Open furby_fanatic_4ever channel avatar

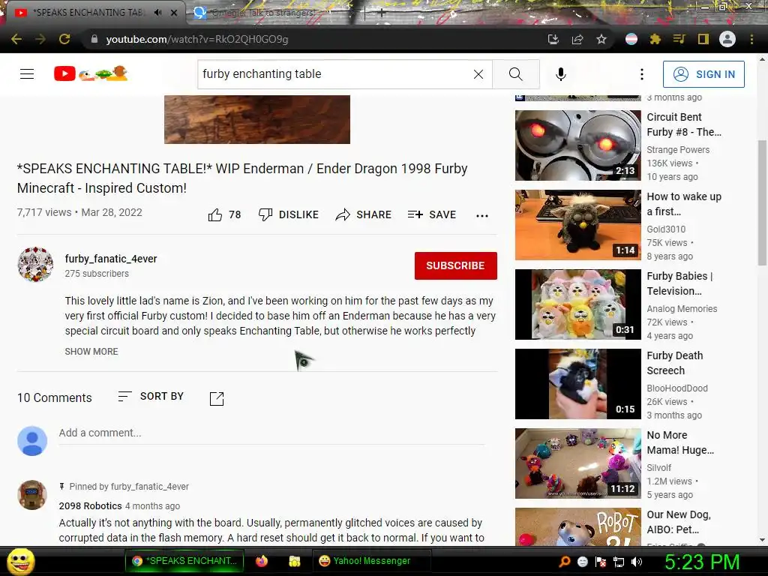coord(35,265)
